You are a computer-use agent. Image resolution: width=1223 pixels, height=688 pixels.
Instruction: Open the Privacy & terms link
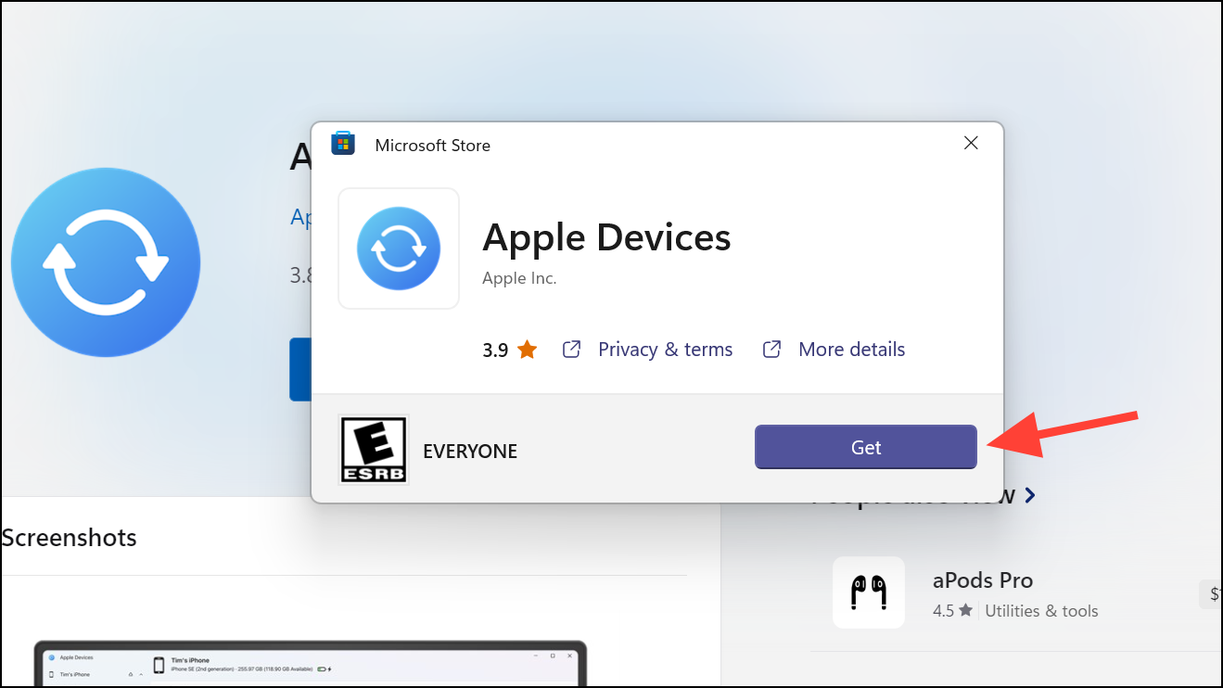pos(665,349)
